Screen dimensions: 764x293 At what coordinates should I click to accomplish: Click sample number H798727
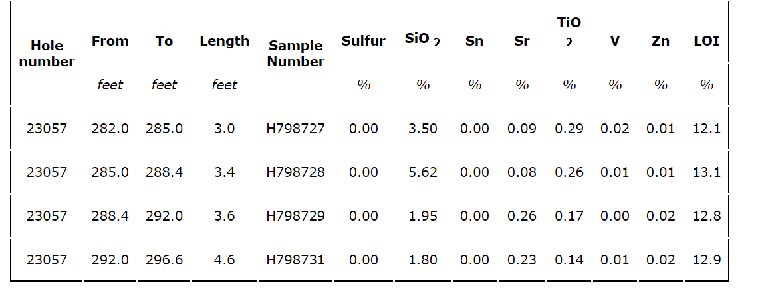pyautogui.click(x=296, y=129)
